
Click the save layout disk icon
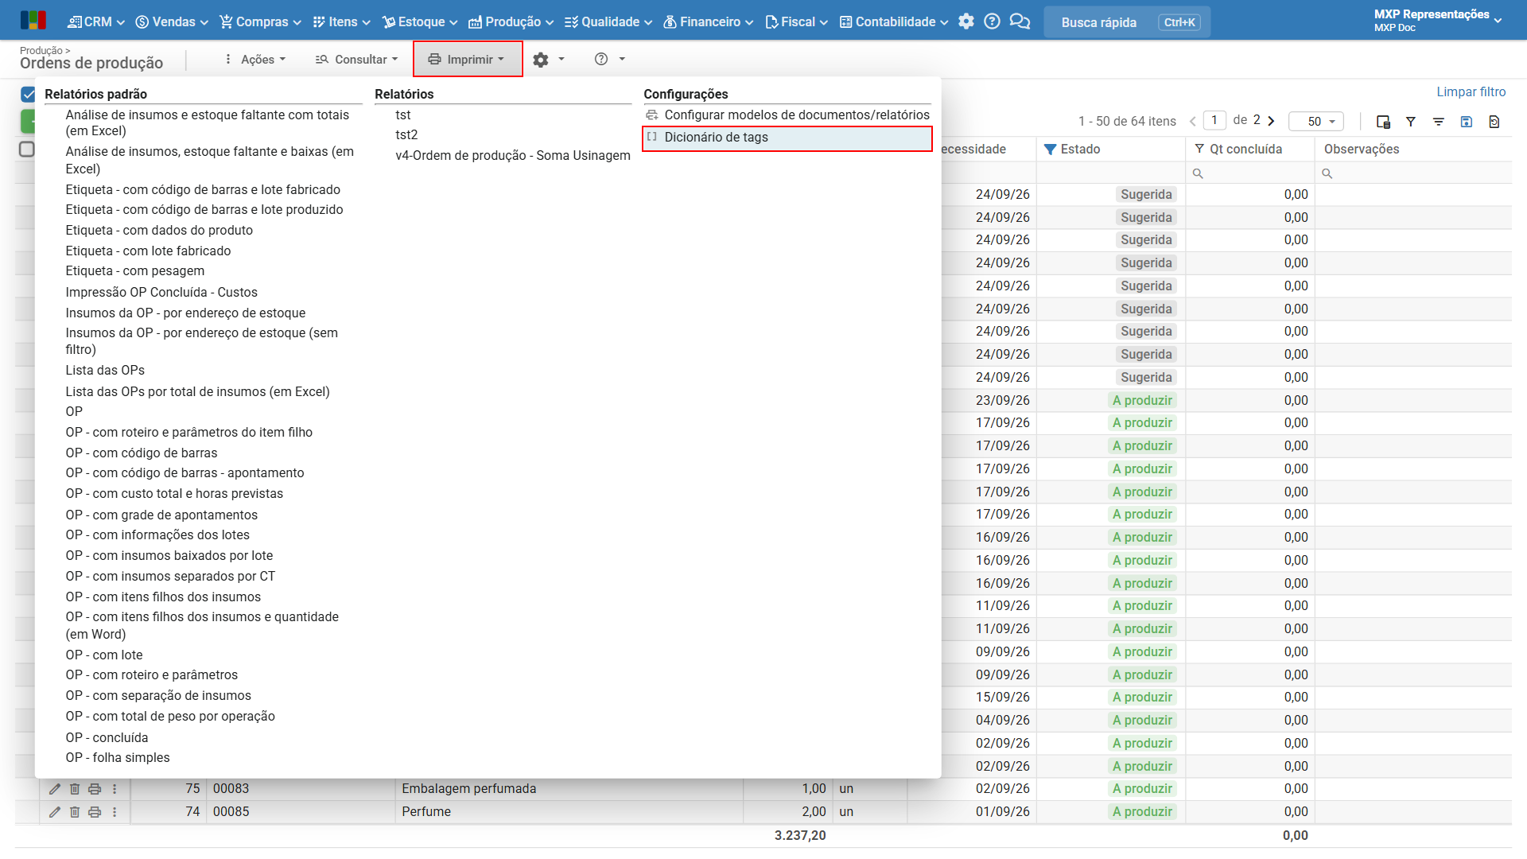click(x=1467, y=122)
